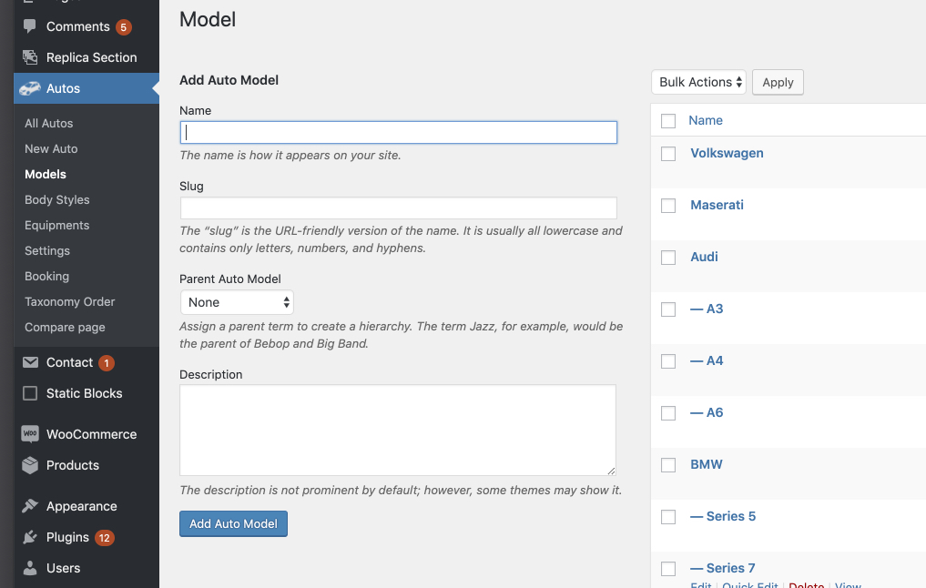Click the Add Auto Model button
Viewport: 926px width, 588px height.
[x=233, y=523]
